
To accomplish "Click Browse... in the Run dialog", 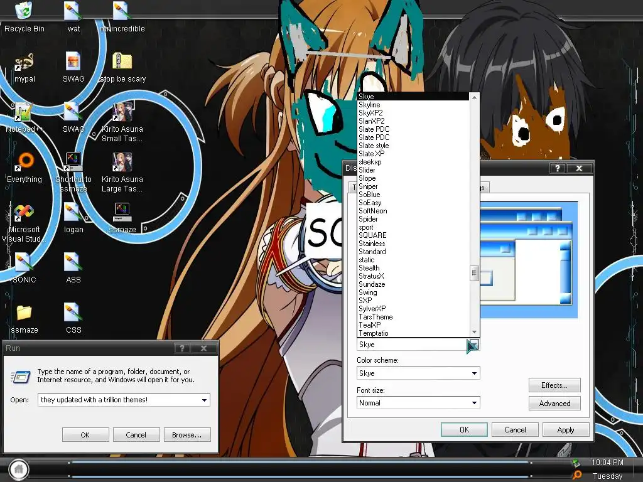I will (187, 435).
